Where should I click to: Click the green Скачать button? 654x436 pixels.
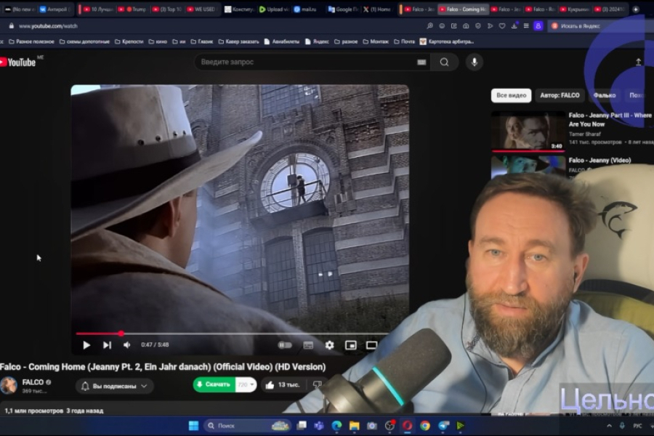[214, 385]
